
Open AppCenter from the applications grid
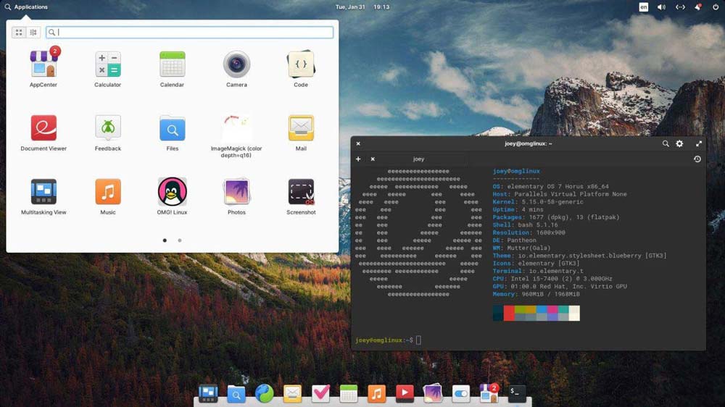[x=43, y=68]
